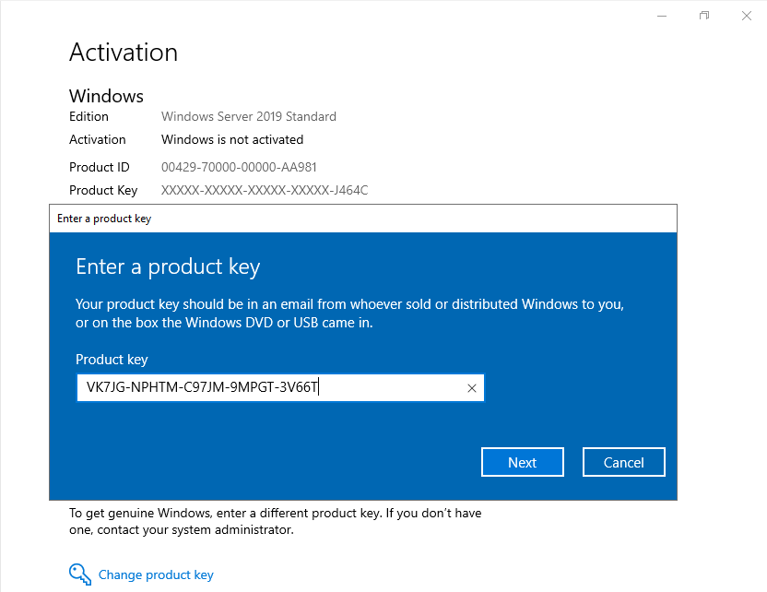The height and width of the screenshot is (592, 767).
Task: Click the masked Product Key ending in J464C
Action: coord(264,190)
